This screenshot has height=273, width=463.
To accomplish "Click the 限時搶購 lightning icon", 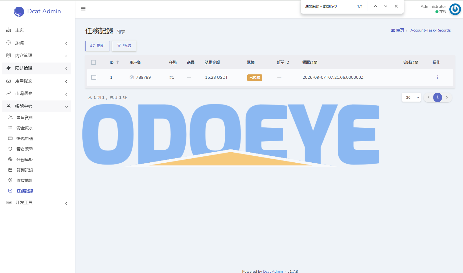I will (9, 68).
